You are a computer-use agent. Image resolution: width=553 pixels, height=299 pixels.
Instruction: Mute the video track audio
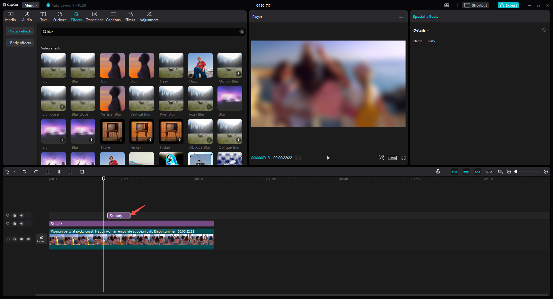click(x=28, y=239)
